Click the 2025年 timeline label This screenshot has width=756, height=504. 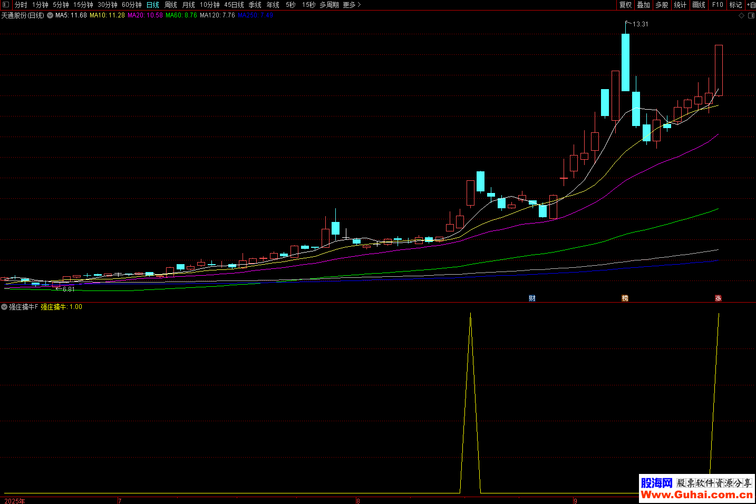(x=15, y=501)
